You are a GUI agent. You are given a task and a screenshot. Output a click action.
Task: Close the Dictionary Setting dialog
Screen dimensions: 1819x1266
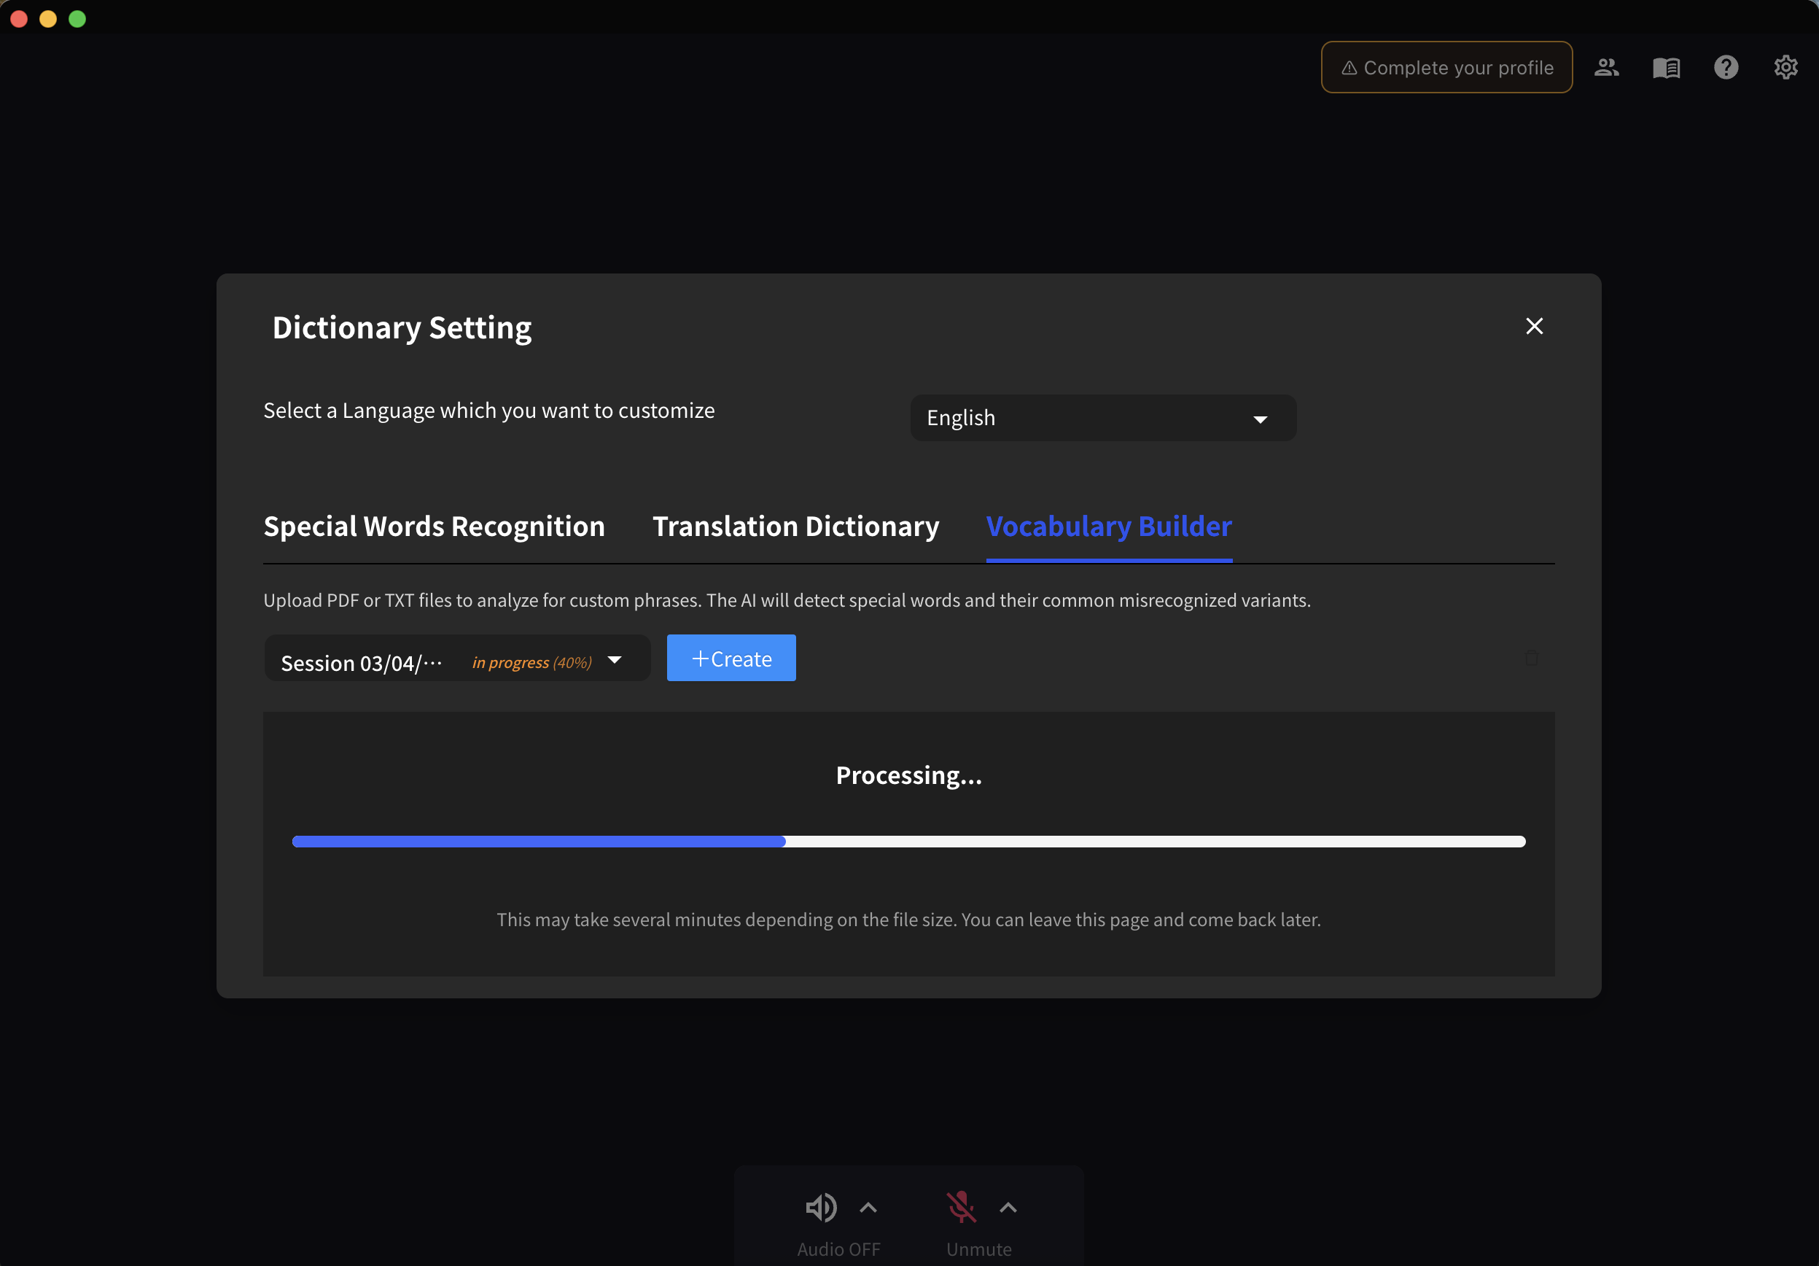(x=1534, y=327)
